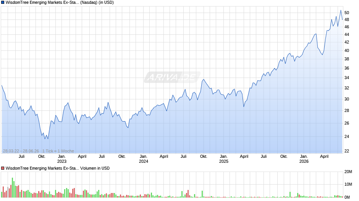Click the volume axis label 20M
The height and width of the screenshot is (201, 359).
tap(348, 172)
